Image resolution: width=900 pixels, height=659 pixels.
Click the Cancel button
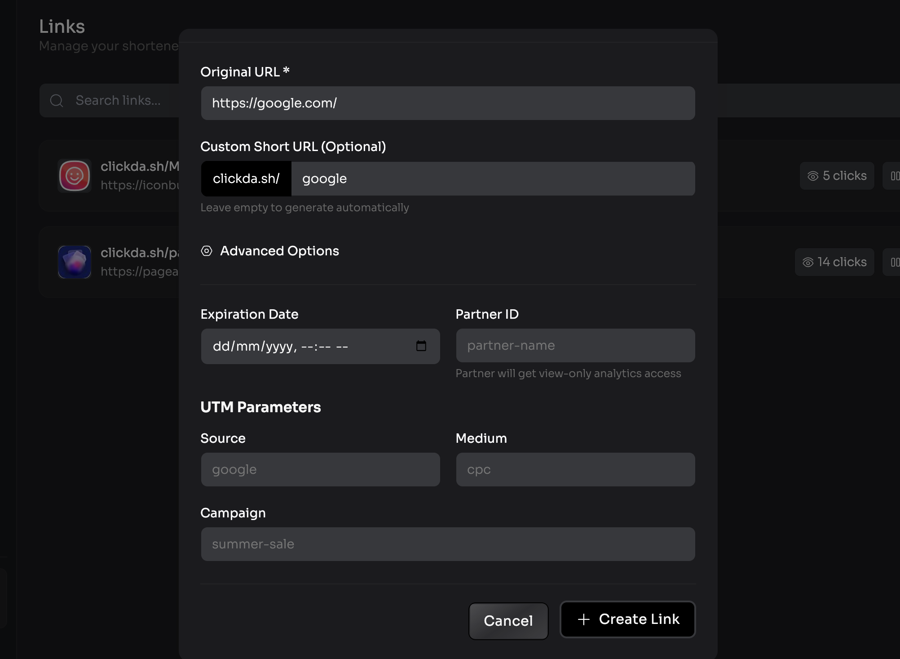click(x=508, y=621)
